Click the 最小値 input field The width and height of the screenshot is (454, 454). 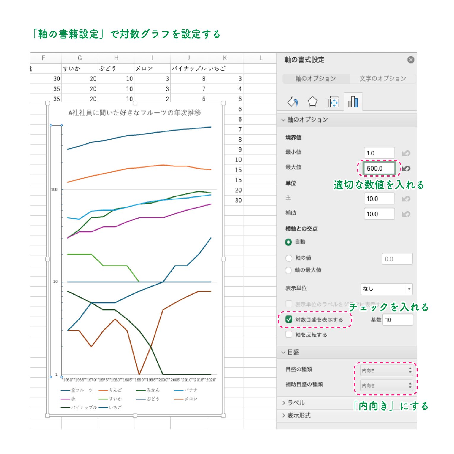379,153
